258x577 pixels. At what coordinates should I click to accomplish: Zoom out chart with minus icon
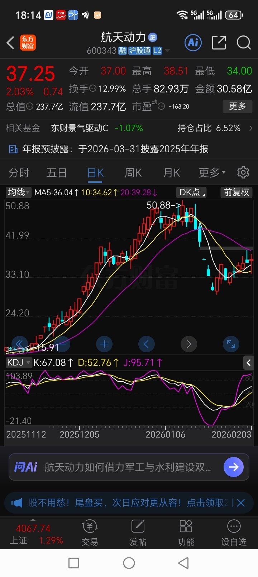tap(62, 344)
